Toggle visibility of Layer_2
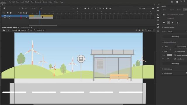 [5, 16]
